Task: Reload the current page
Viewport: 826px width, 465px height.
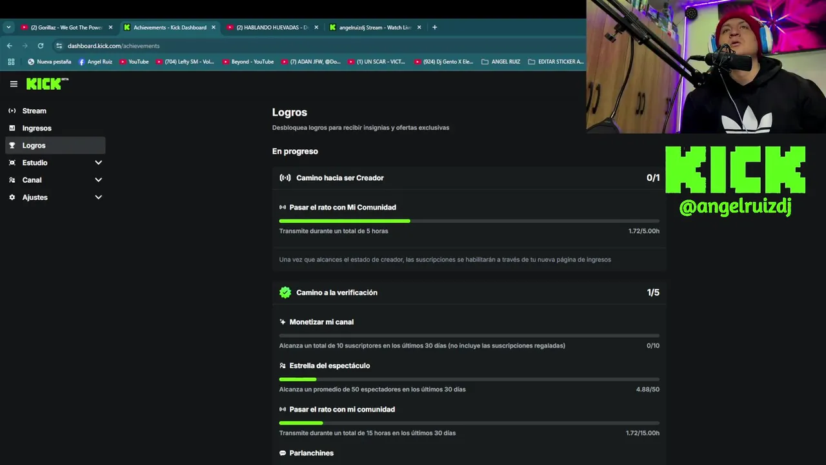Action: click(x=41, y=46)
